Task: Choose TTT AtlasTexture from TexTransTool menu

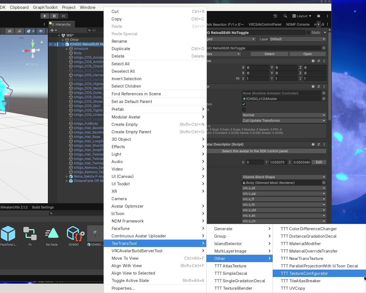Action: pyautogui.click(x=239, y=266)
